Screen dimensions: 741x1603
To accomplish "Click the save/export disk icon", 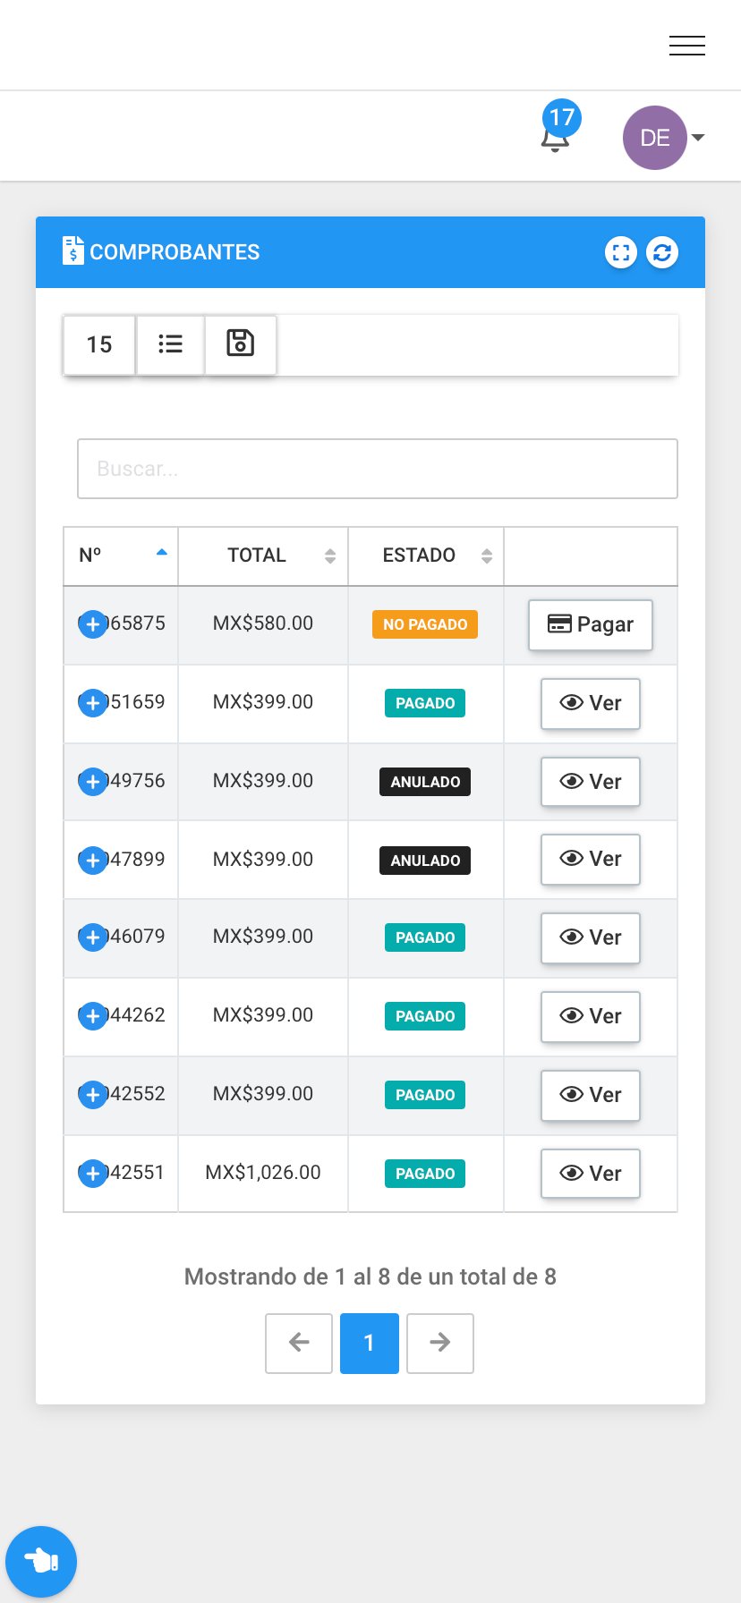I will [240, 343].
